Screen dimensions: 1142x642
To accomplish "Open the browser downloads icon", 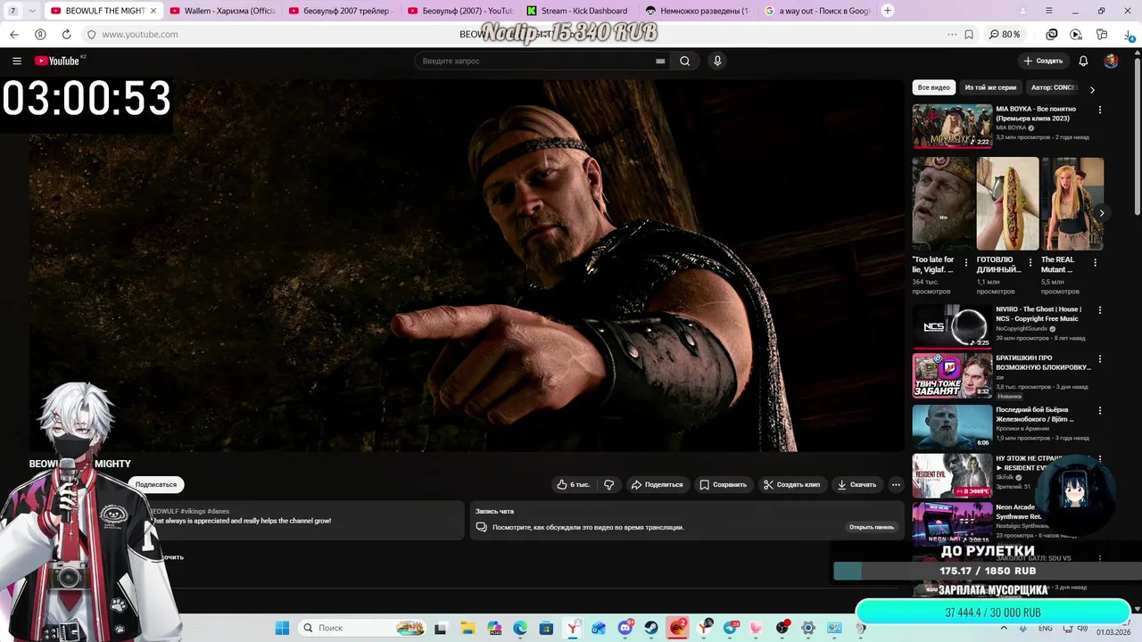I will tap(1129, 34).
